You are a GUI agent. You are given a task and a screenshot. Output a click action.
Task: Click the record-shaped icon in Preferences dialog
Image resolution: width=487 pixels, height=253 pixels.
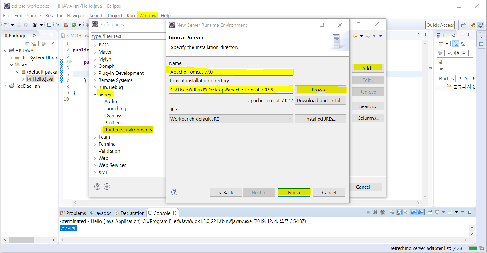(x=107, y=187)
